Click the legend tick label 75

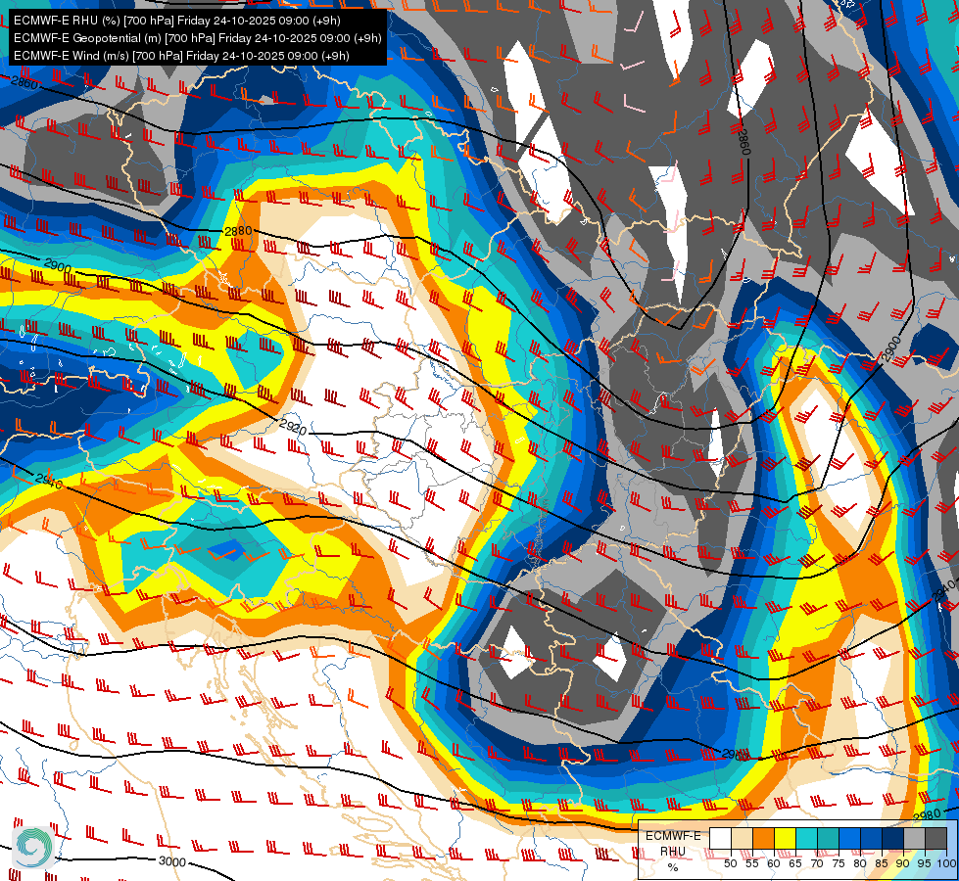coord(838,863)
